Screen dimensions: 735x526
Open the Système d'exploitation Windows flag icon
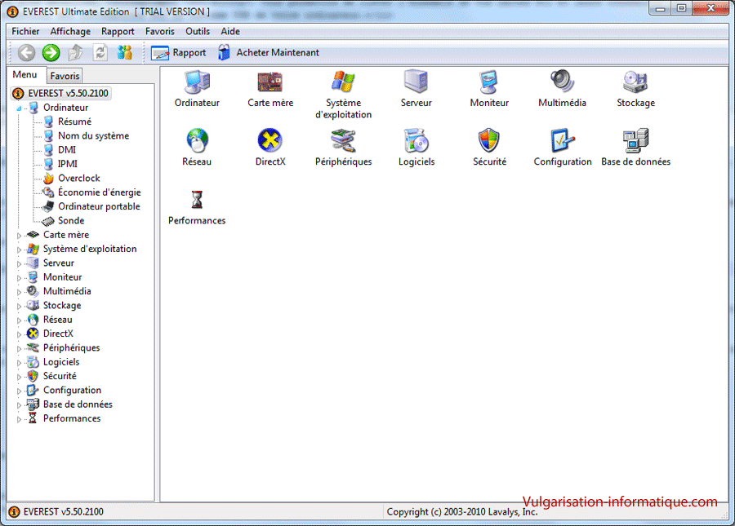(343, 82)
